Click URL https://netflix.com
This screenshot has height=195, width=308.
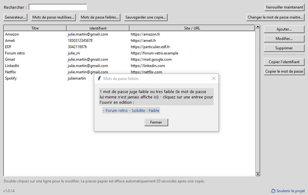(x=146, y=72)
